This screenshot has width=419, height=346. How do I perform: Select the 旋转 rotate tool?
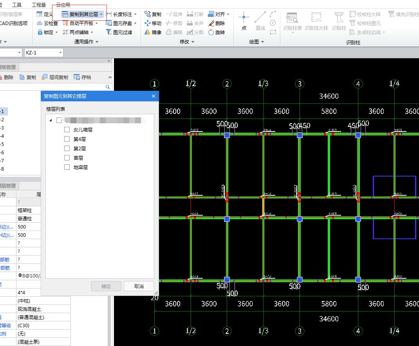tap(217, 32)
